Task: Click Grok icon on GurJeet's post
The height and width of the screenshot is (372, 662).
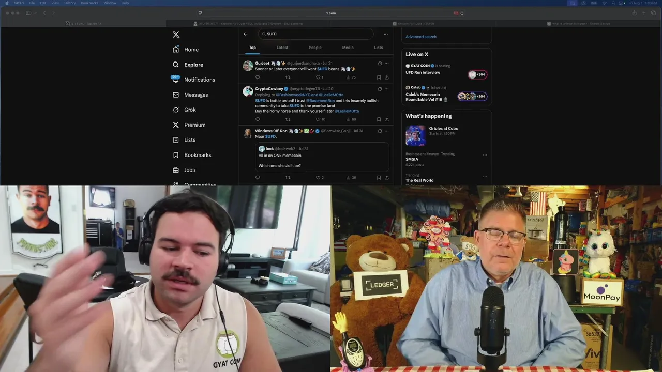Action: 380,64
